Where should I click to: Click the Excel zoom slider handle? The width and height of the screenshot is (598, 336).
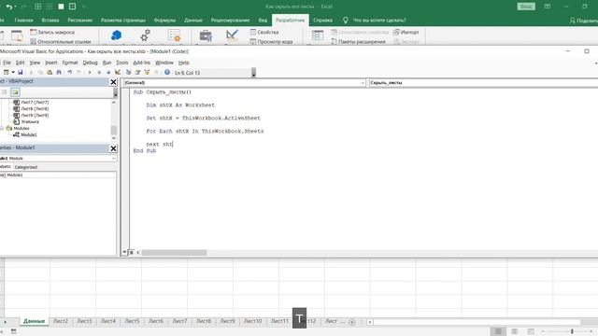572,331
